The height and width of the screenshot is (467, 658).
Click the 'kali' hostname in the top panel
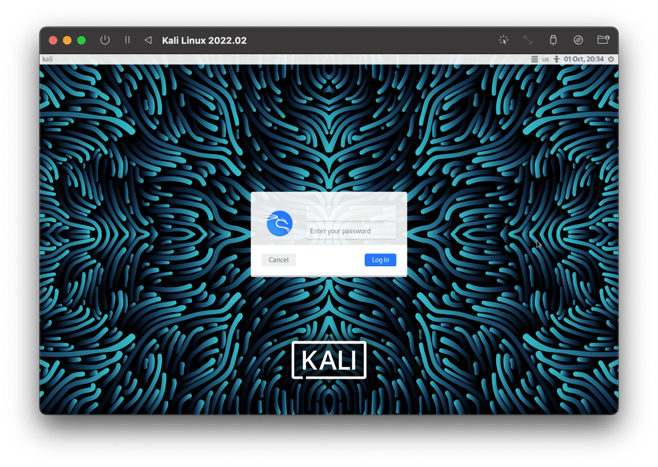pos(48,59)
